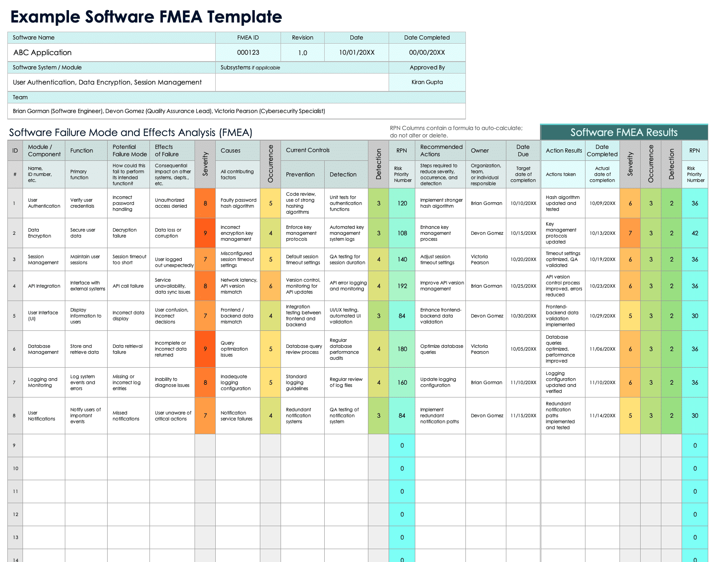Select the Software FMEA Results header

pos(624,132)
